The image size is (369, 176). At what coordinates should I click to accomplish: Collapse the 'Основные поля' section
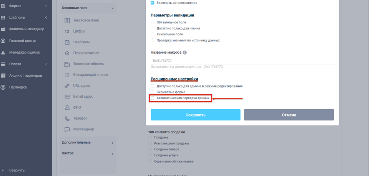tap(112, 8)
